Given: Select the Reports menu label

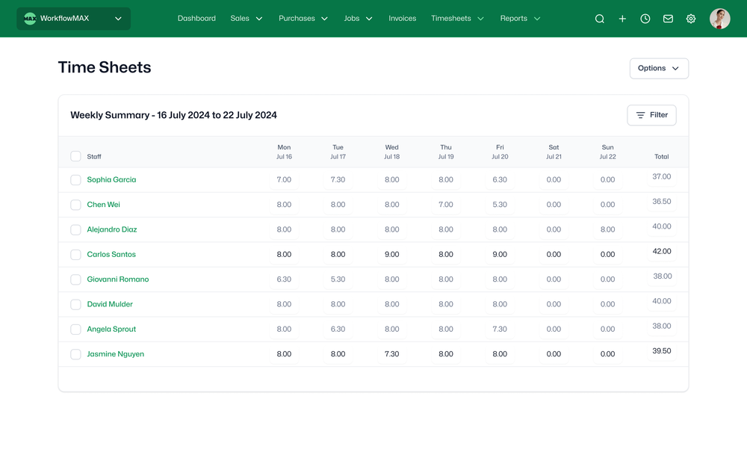Looking at the screenshot, I should coord(514,19).
